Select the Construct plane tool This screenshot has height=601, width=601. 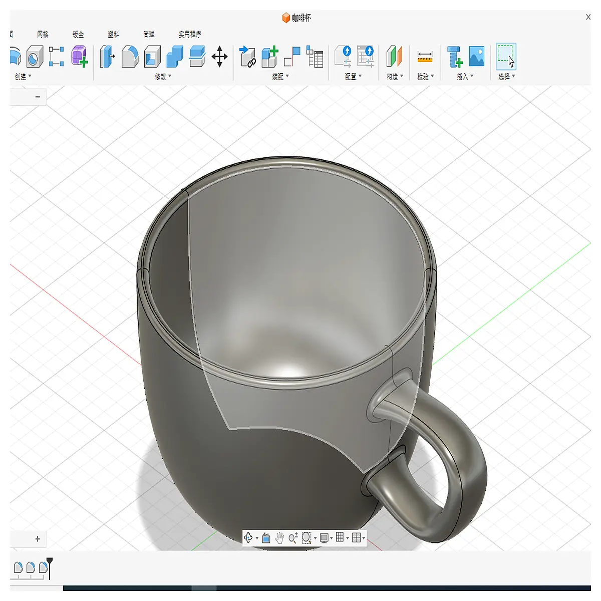(395, 57)
